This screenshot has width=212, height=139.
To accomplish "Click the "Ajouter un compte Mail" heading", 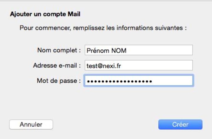I will tap(45, 14).
